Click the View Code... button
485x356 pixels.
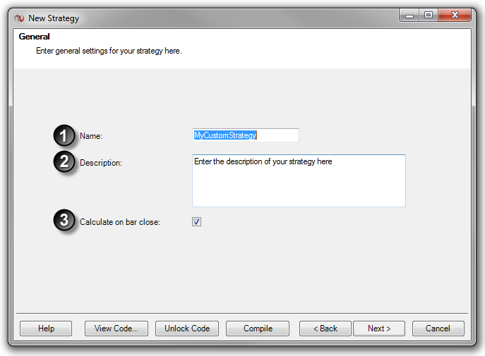point(116,329)
